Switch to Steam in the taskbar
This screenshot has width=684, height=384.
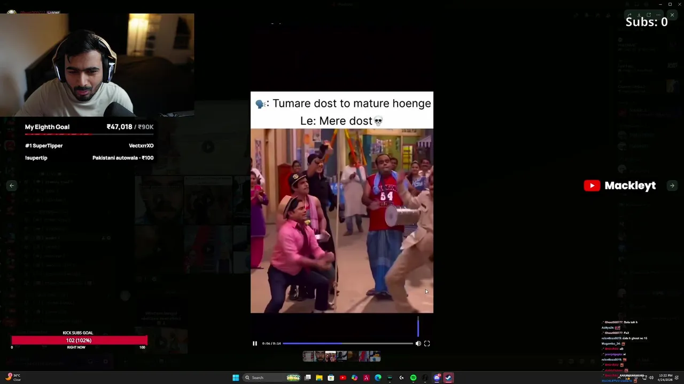[x=448, y=378]
